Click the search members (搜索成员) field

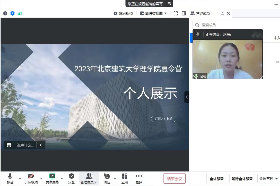pyautogui.click(x=238, y=25)
